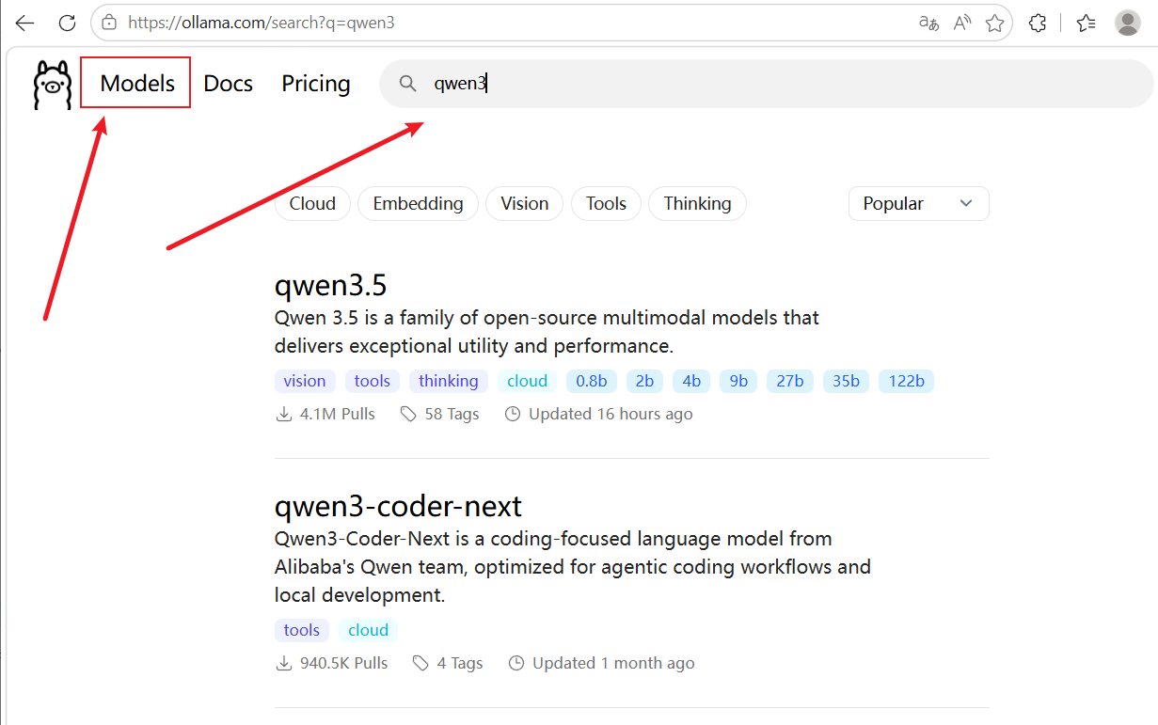Click the 2b size tag
The image size is (1158, 725).
point(644,381)
